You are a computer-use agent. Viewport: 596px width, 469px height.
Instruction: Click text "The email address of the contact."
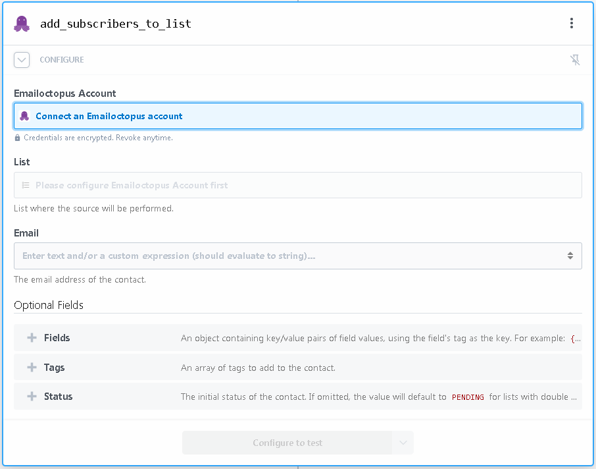[x=80, y=279]
